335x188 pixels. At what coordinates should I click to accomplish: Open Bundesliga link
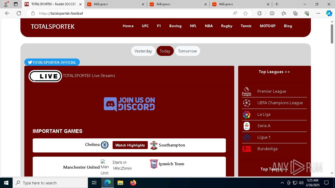click(x=267, y=149)
